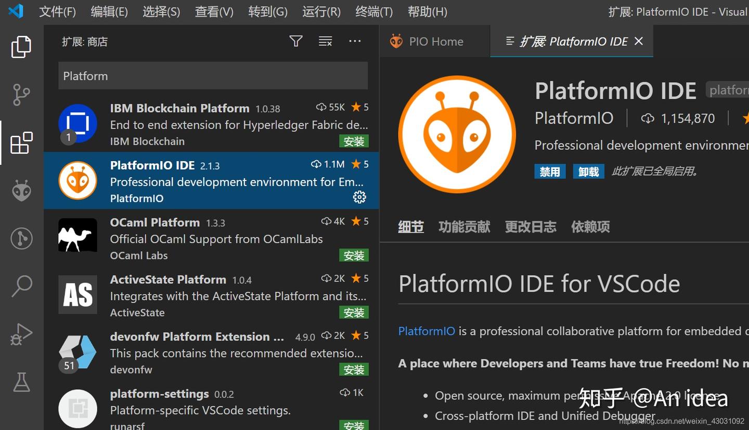Switch to the PIO Home tab

pos(434,41)
